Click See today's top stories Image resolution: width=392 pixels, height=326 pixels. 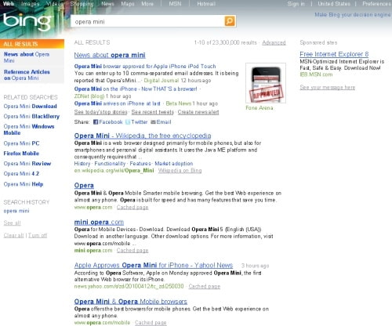[x=100, y=112]
